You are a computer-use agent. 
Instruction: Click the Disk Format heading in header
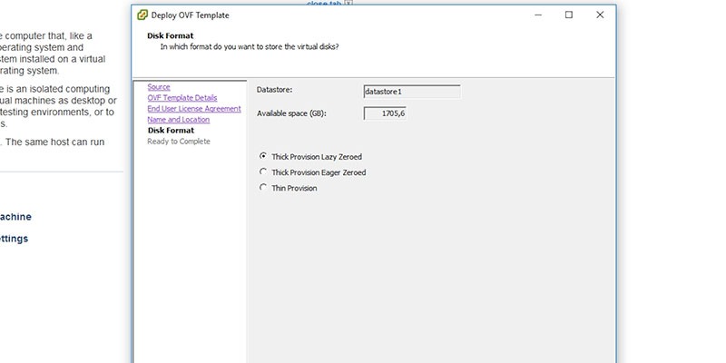coord(171,35)
